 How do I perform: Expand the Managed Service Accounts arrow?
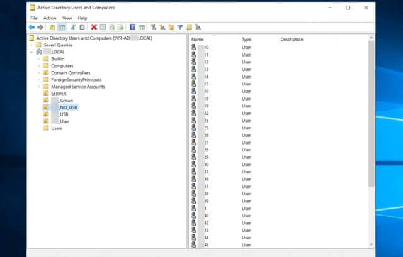39,87
